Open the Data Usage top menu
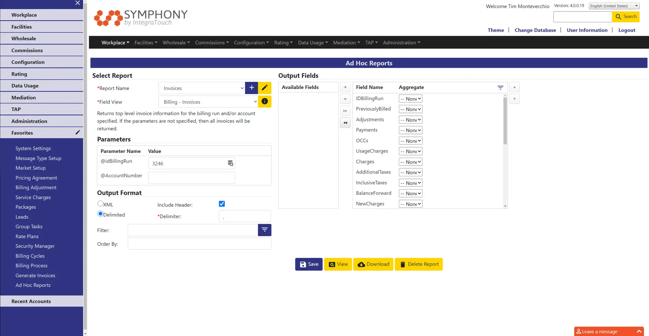 pyautogui.click(x=313, y=43)
